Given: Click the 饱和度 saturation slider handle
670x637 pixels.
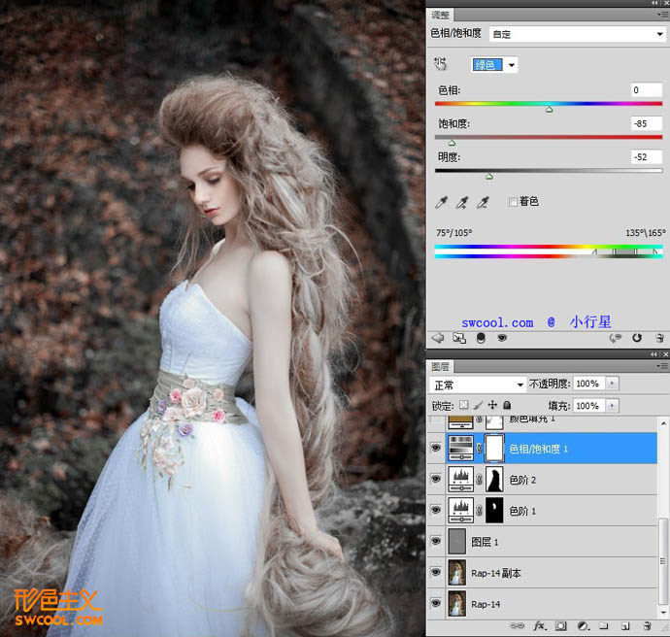Looking at the screenshot, I should click(x=452, y=141).
